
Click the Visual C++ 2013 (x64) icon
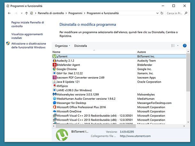pos(54,116)
